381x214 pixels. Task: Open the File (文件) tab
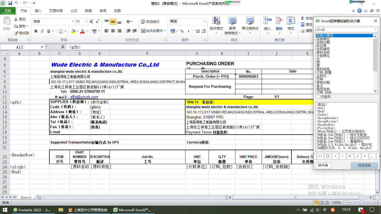pyautogui.click(x=8, y=11)
